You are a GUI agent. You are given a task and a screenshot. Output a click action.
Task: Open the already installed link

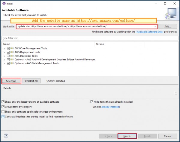pos(110,107)
